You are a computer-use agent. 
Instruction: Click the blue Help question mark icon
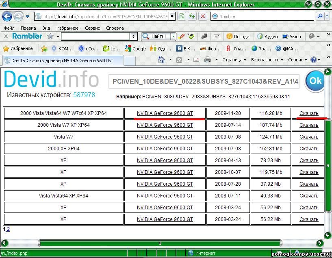click(313, 60)
